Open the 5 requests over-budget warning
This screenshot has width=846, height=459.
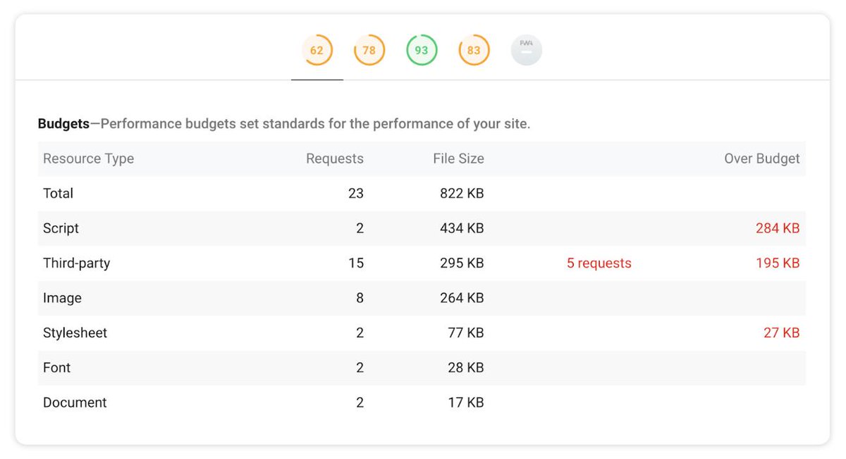[599, 263]
